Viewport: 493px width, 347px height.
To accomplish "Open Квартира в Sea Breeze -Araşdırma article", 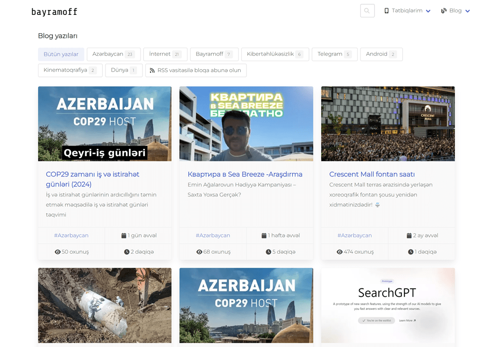I will (x=245, y=174).
